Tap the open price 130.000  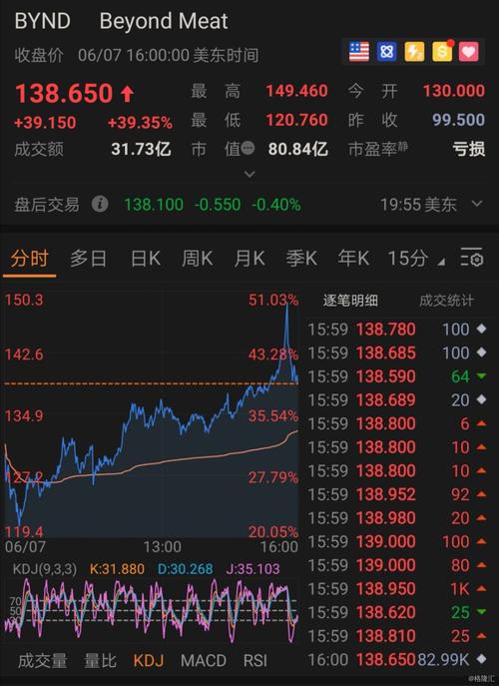coord(453,91)
